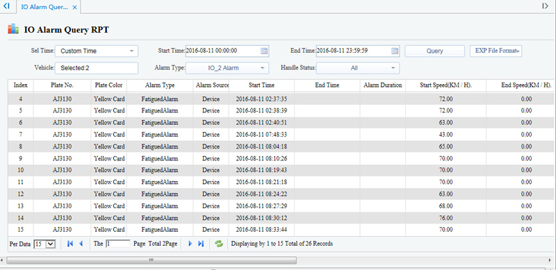Sort by Plate No. column header
The width and height of the screenshot is (556, 270).
[62, 85]
